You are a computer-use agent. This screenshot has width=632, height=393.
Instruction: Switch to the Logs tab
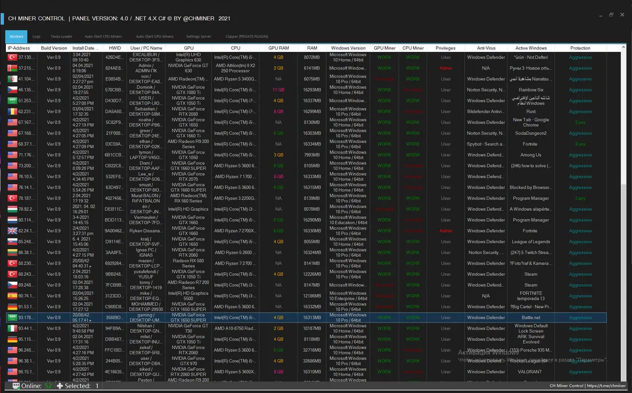click(x=36, y=36)
